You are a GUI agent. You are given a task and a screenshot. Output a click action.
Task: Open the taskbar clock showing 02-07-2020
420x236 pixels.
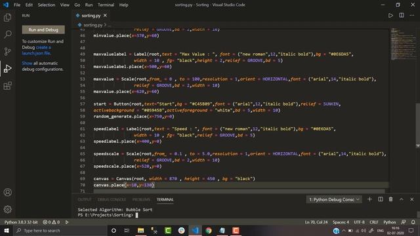pos(396,231)
